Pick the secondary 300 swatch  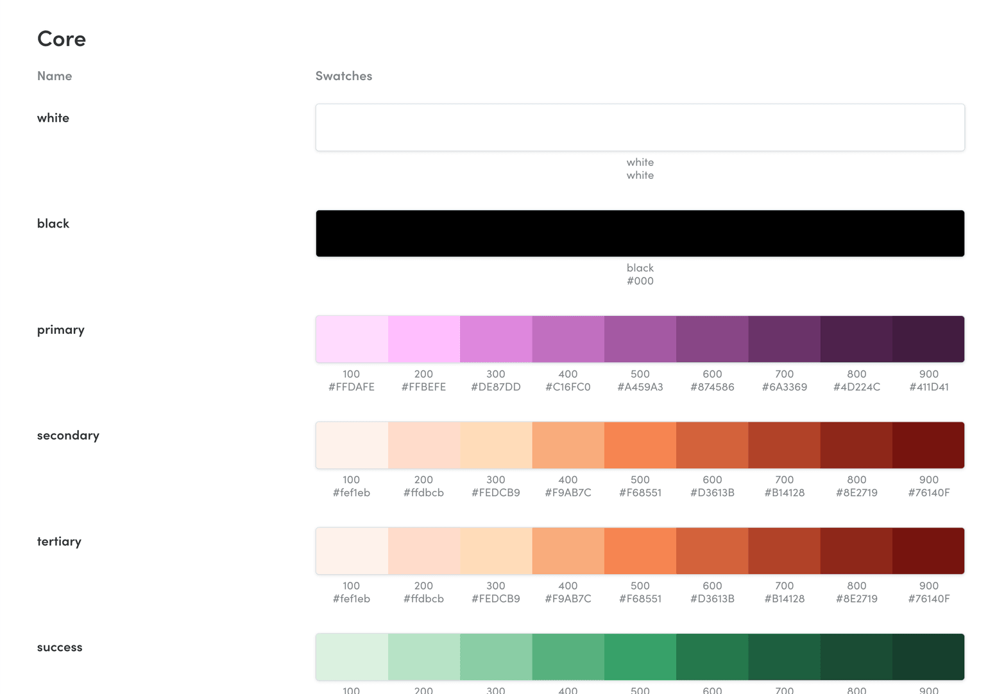pyautogui.click(x=496, y=445)
